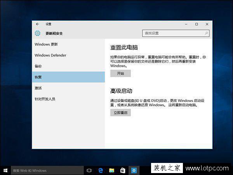Open 针对开发人员 developer options
233x175 pixels.
coord(68,99)
